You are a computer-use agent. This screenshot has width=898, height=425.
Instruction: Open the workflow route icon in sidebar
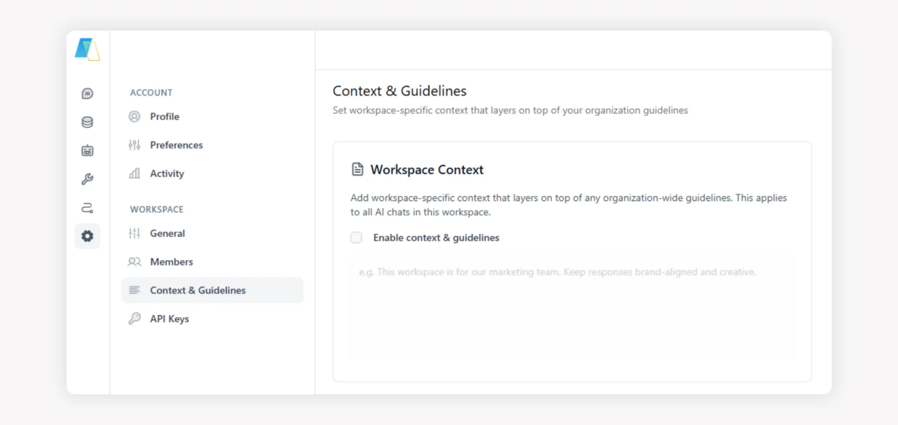(x=87, y=207)
